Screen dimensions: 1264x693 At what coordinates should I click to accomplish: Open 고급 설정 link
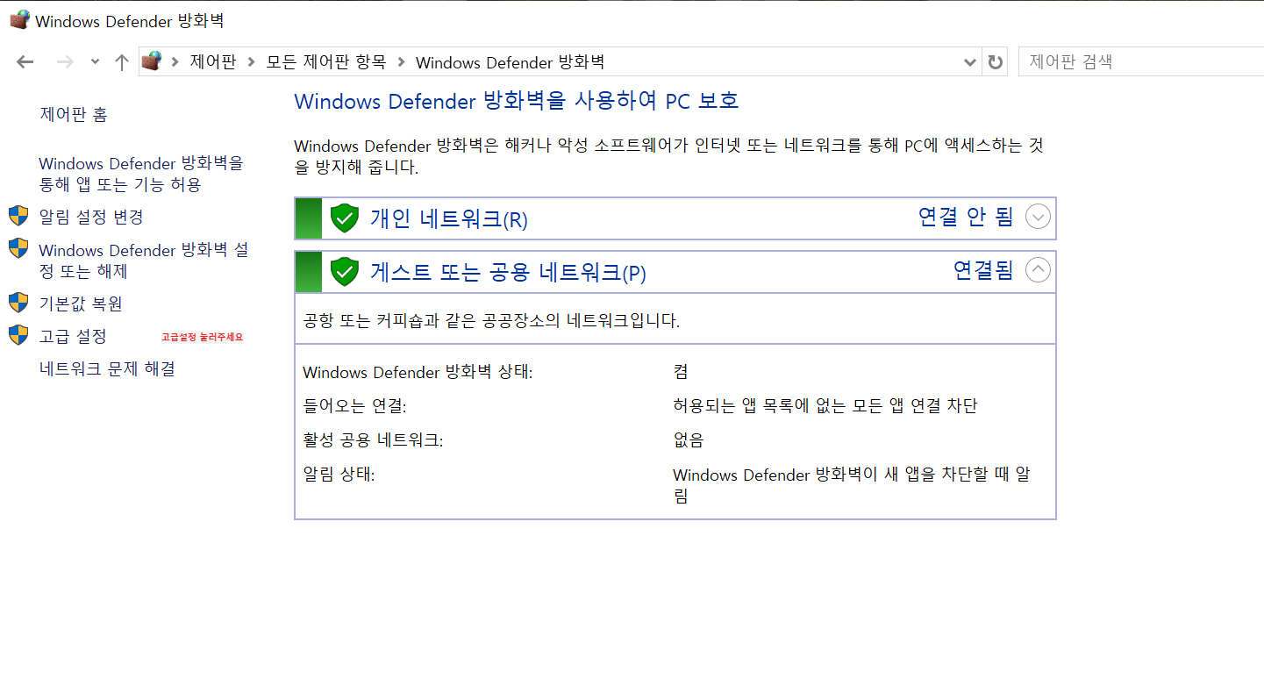pyautogui.click(x=73, y=336)
